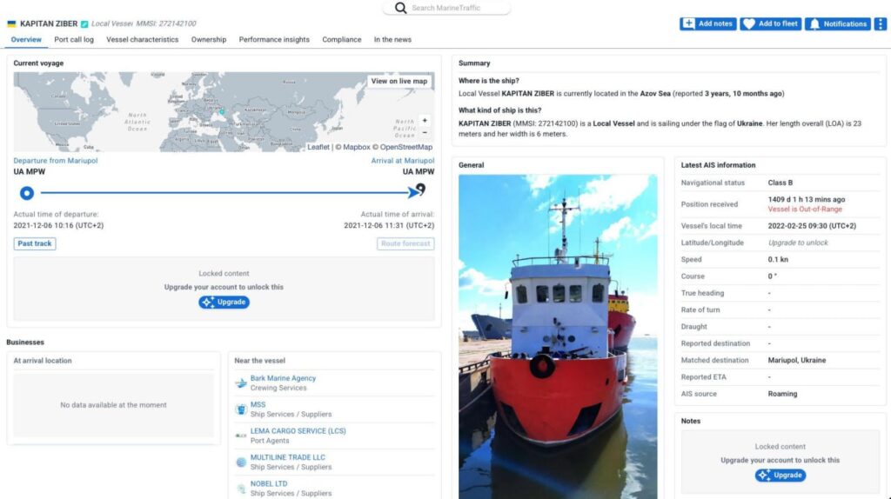Click the vessel type badge next to name

coord(84,23)
